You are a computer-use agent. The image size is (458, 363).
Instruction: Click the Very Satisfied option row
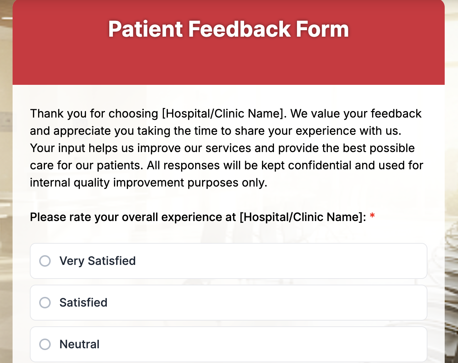point(229,261)
